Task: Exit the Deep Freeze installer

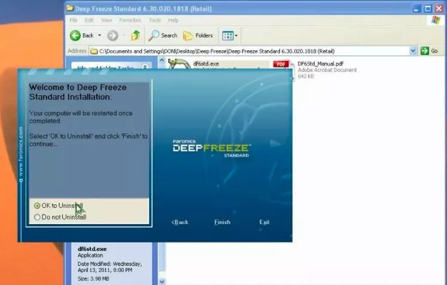Action: 264,222
